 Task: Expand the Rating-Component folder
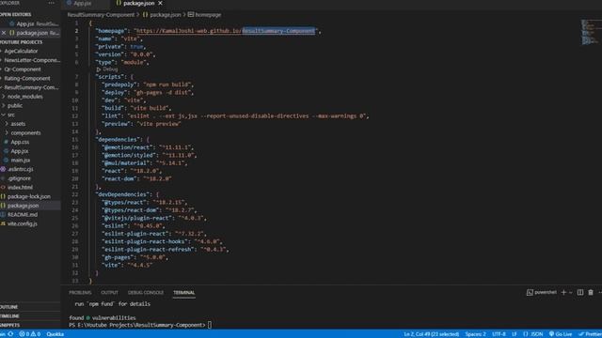click(x=27, y=79)
